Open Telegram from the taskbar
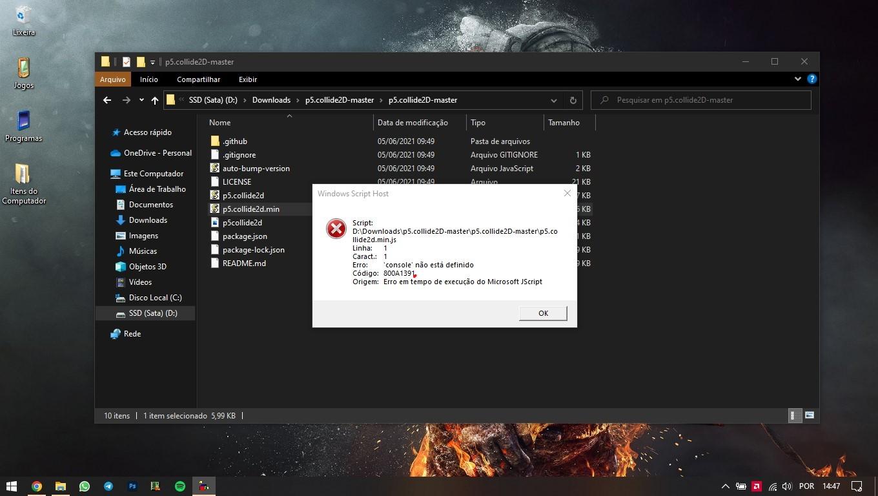This screenshot has width=878, height=496. point(108,486)
